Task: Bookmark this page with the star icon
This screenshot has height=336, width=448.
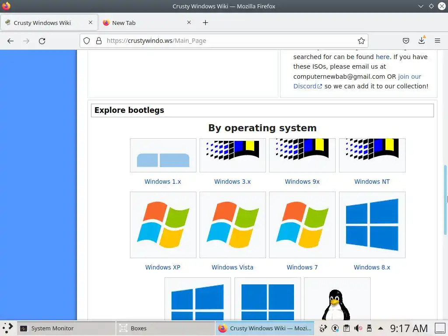Action: (x=361, y=41)
